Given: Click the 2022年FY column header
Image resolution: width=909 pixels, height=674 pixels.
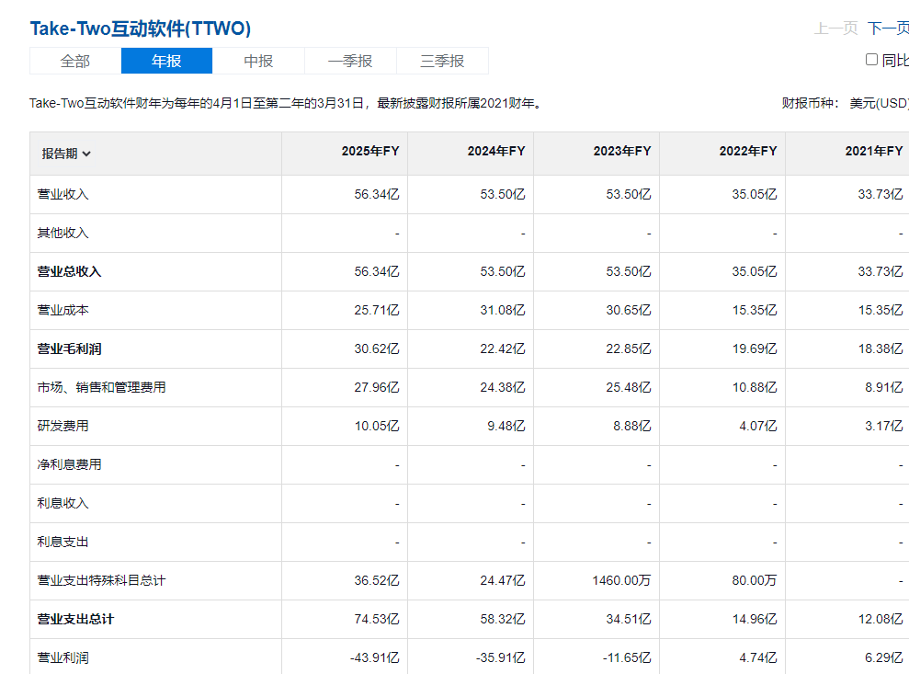Looking at the screenshot, I should (748, 151).
